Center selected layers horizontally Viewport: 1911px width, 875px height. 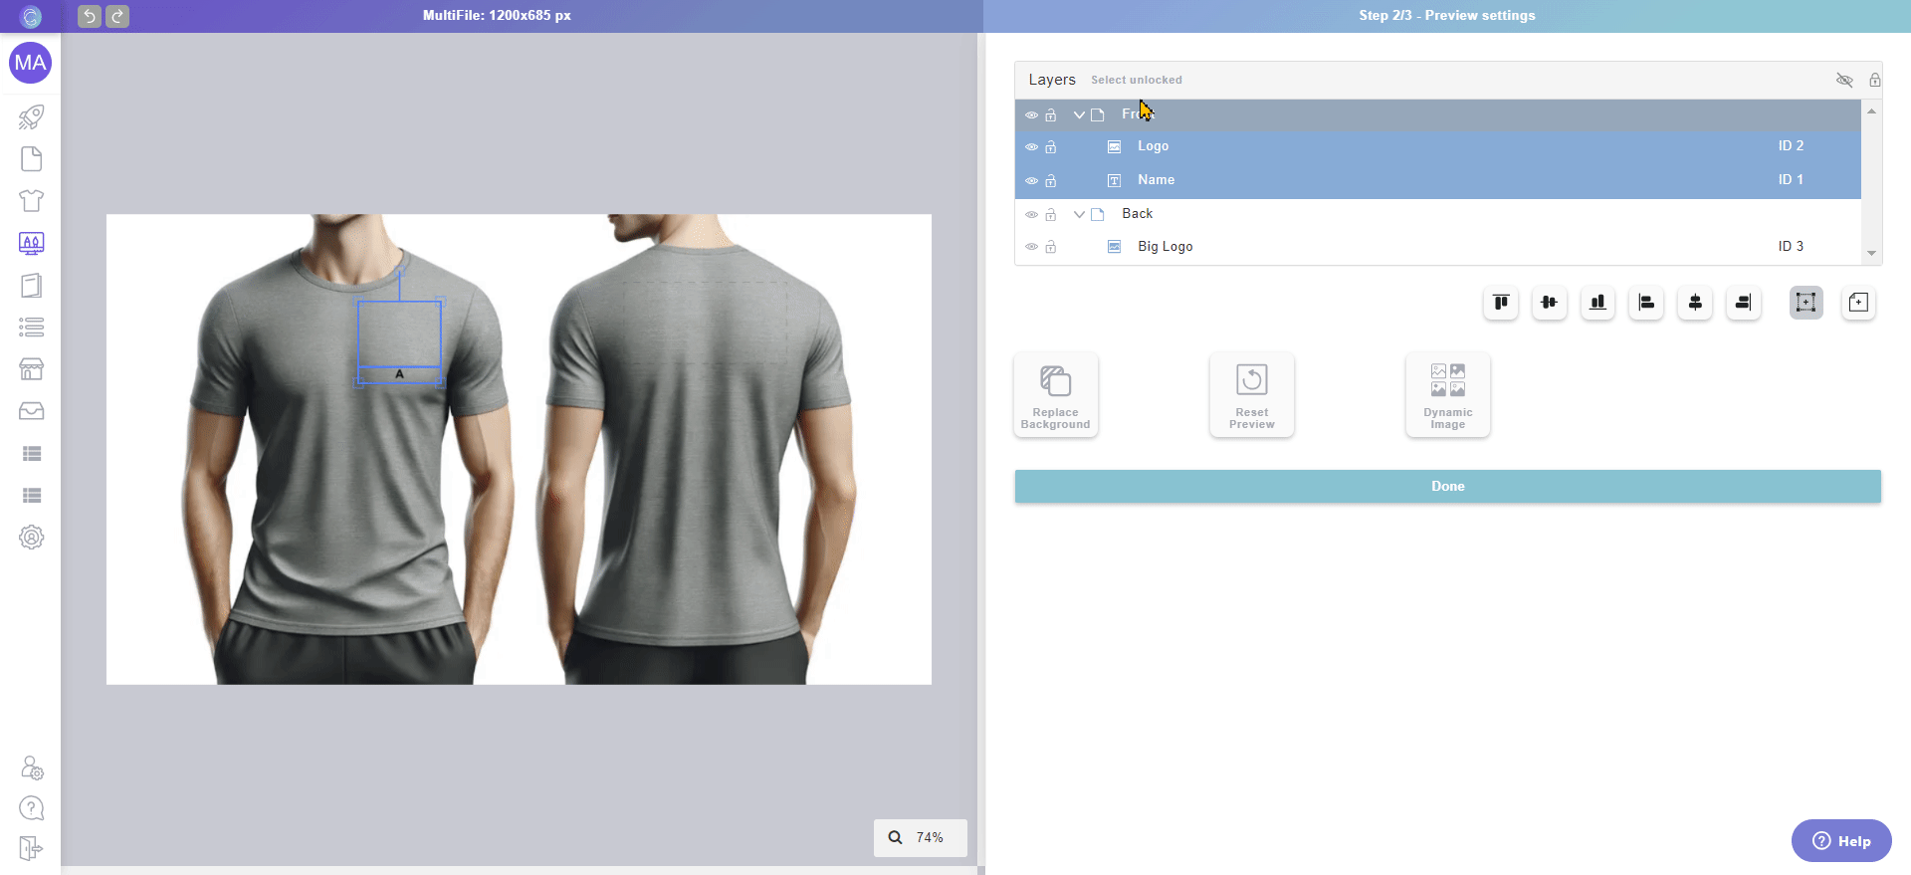(1695, 303)
